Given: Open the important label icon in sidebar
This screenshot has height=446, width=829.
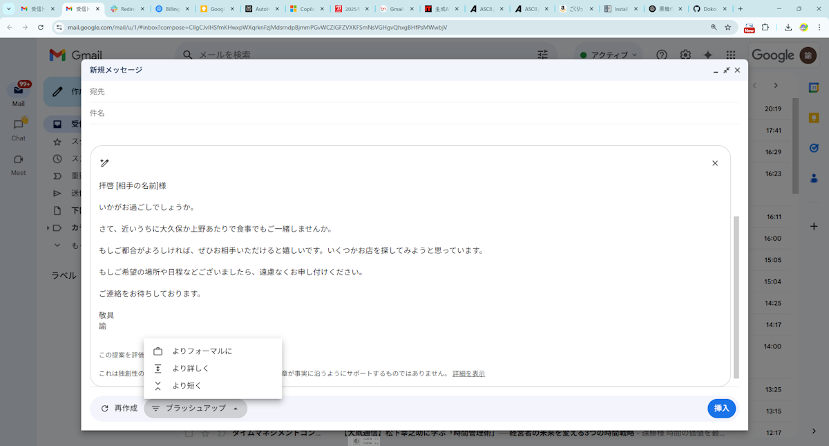Looking at the screenshot, I should tap(57, 176).
